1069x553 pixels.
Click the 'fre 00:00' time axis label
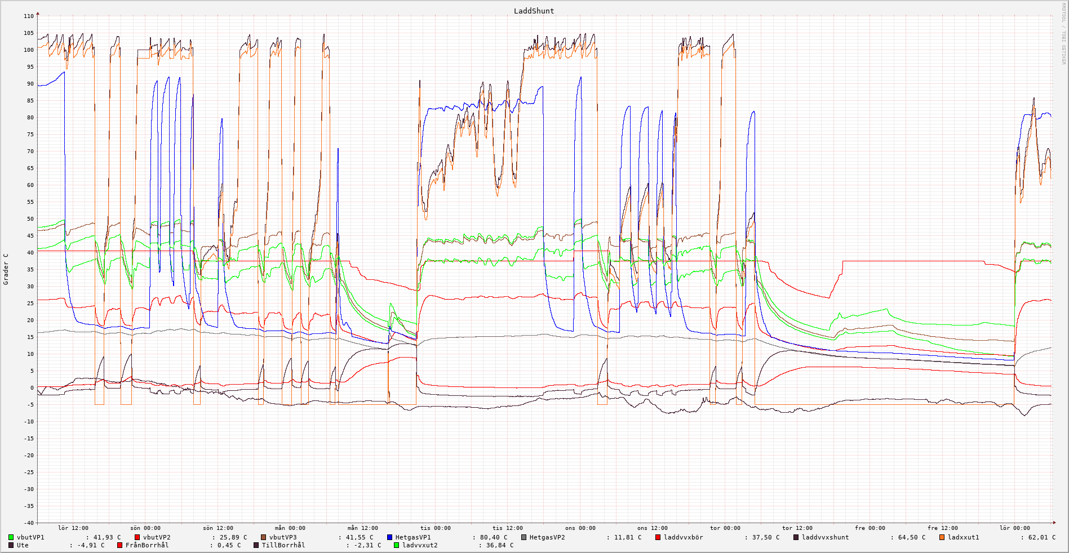click(x=870, y=528)
